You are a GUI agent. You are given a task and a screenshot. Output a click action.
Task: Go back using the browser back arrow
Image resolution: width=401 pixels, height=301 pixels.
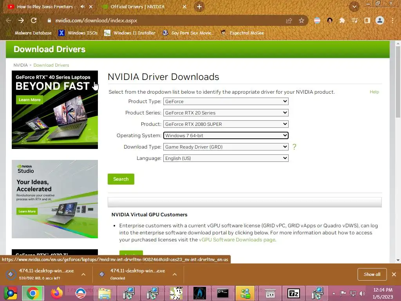pyautogui.click(x=9, y=20)
